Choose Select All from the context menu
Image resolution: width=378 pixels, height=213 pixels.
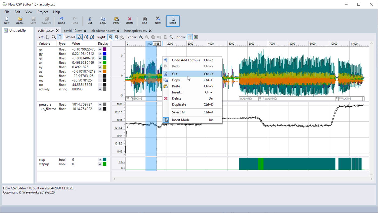coord(179,112)
